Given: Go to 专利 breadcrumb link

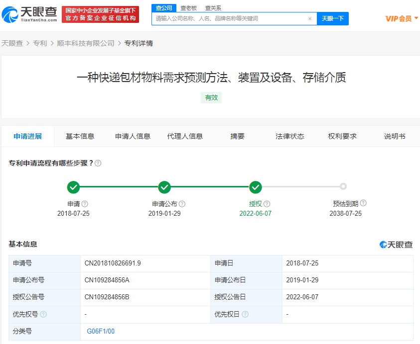Looking at the screenshot, I should point(40,43).
